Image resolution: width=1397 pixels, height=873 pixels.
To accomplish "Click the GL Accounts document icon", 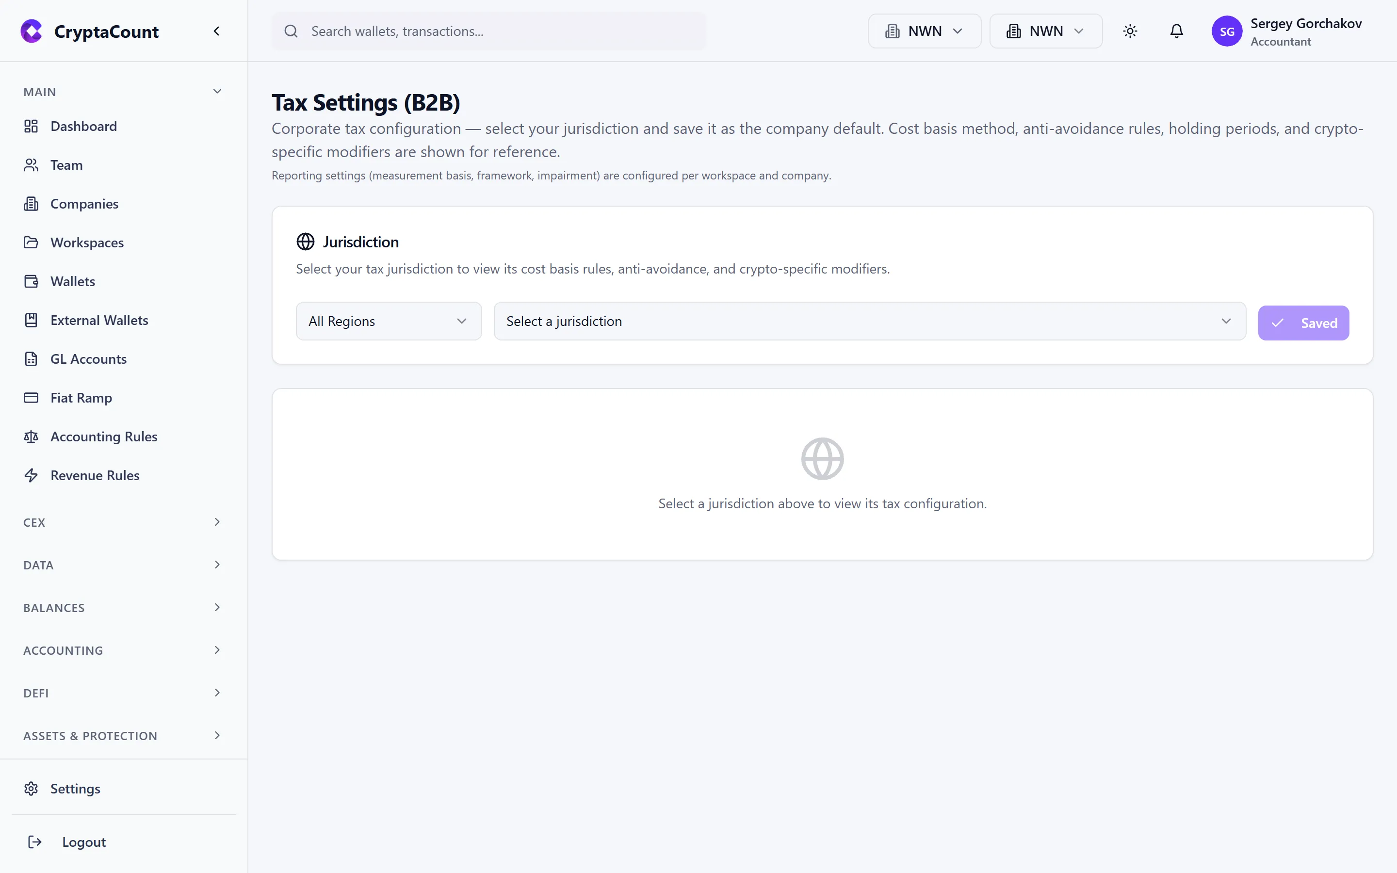I will (31, 358).
